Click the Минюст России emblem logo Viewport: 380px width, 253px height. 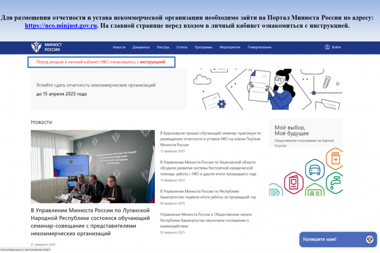(36, 47)
